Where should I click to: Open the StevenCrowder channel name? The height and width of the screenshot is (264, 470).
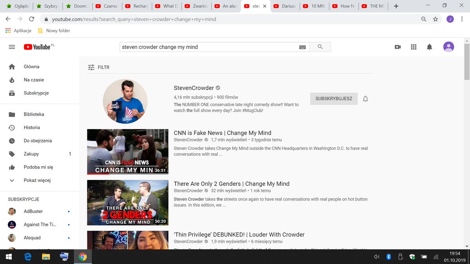coord(194,88)
